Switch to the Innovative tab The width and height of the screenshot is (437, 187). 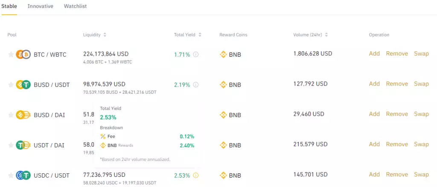point(41,6)
